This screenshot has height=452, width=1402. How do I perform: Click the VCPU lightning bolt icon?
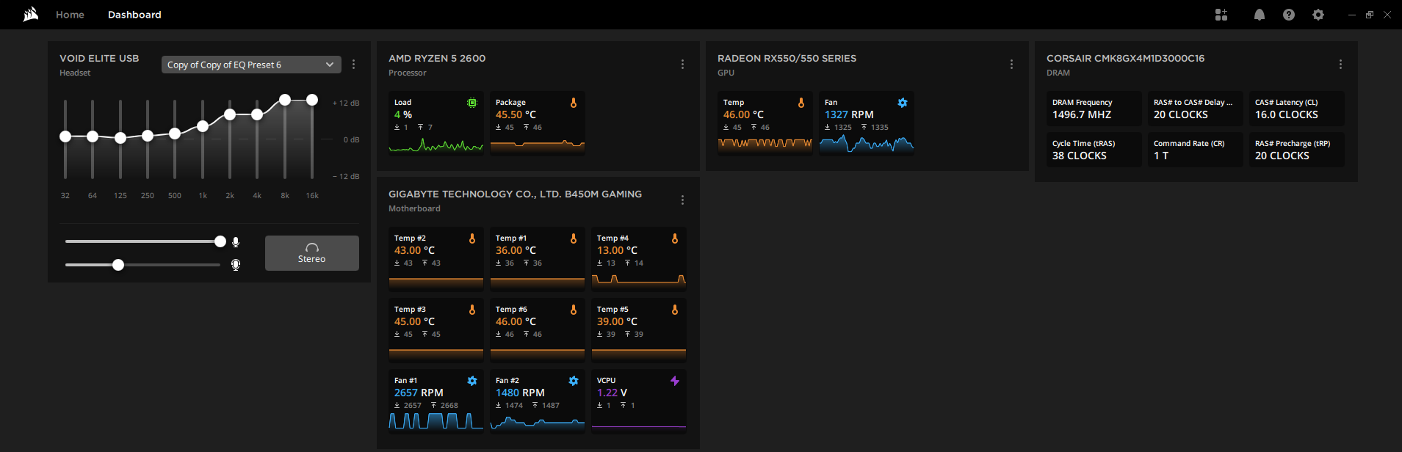coord(675,381)
